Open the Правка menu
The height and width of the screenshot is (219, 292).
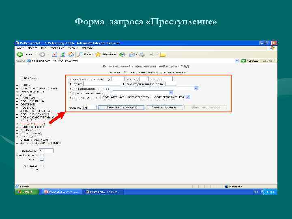32,48
